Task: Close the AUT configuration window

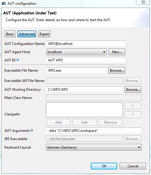Action: pyautogui.click(x=143, y=2)
